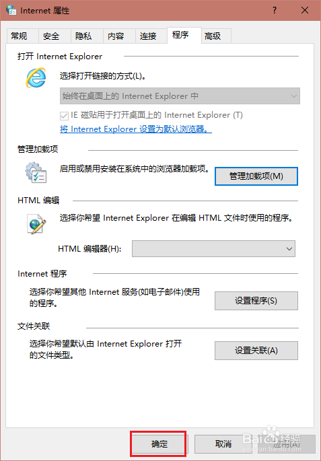Expand the HTML 编辑器 combo box
The width and height of the screenshot is (321, 461).
213,249
